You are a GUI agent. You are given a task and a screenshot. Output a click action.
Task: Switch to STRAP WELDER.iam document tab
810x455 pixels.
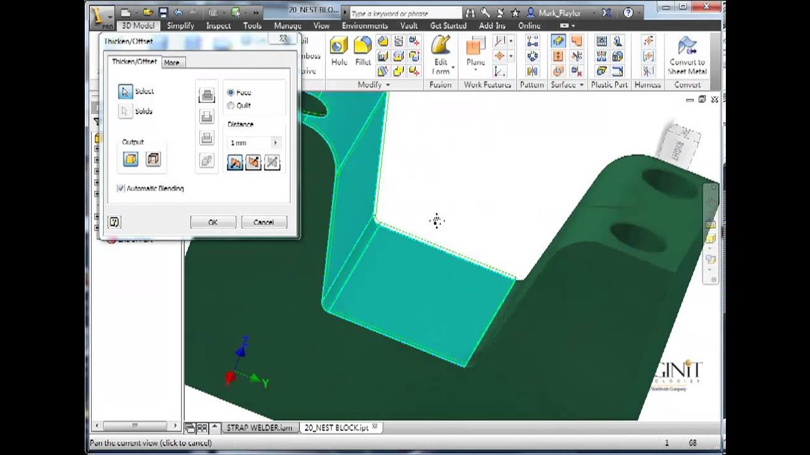click(259, 428)
